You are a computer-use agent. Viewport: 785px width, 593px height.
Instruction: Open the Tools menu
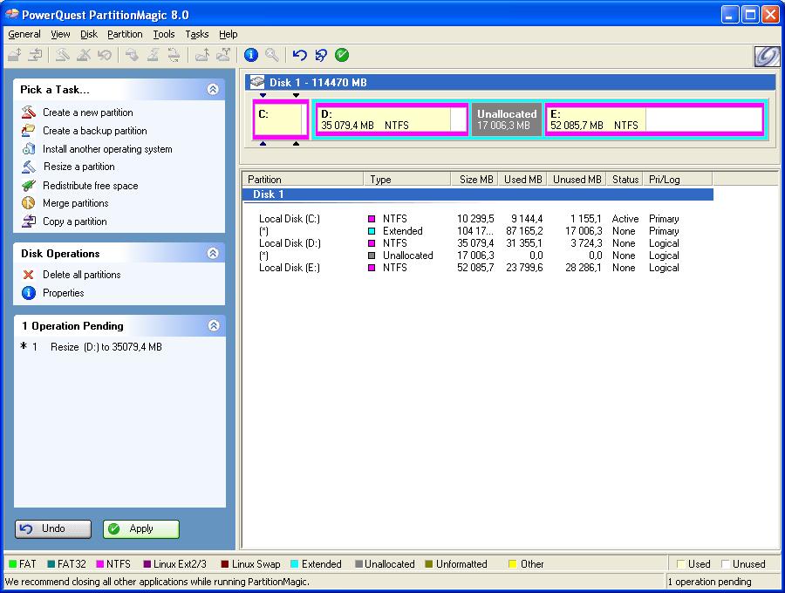coord(164,34)
